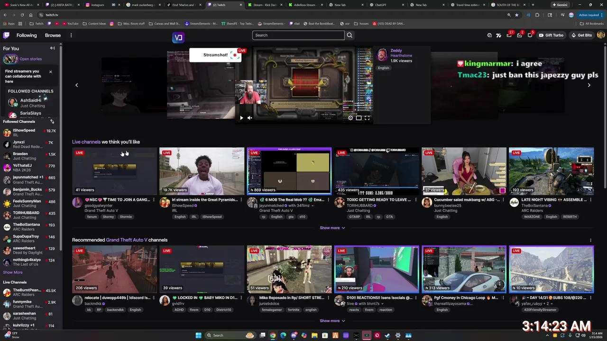The height and width of the screenshot is (341, 607).
Task: Open a new browser tab
Action: tap(533, 5)
